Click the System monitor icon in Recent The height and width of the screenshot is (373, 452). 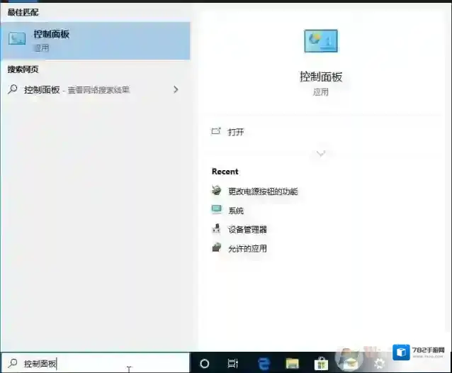217,210
